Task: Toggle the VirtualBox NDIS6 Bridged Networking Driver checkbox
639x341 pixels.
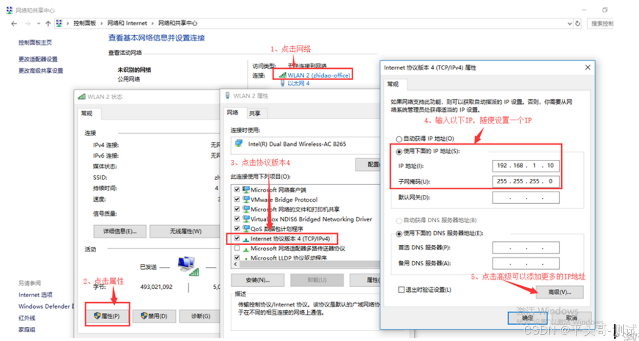Action: 237,219
